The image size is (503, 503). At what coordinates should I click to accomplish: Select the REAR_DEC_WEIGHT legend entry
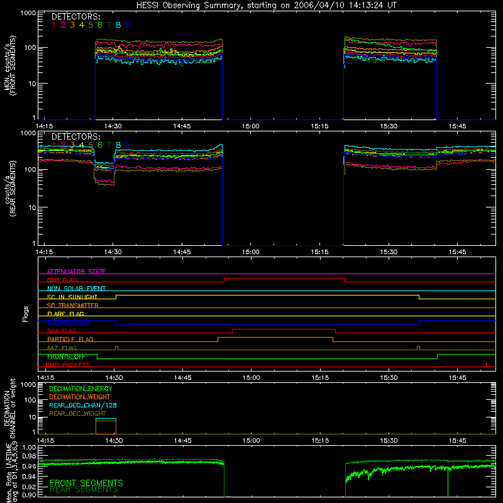[77, 414]
